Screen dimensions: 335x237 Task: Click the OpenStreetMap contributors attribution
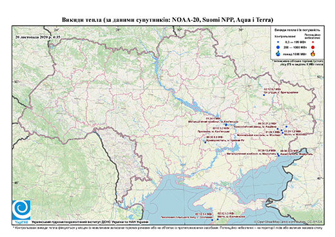(x=288, y=222)
